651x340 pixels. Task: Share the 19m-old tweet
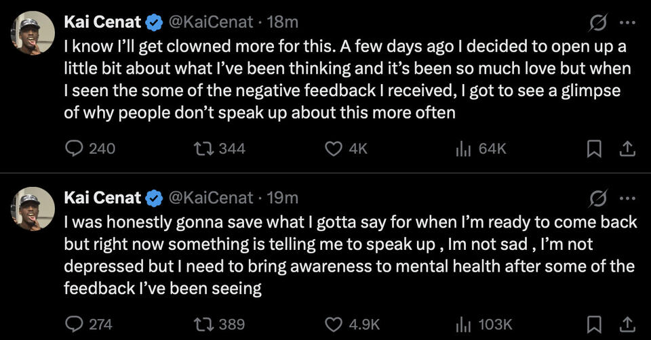pyautogui.click(x=627, y=324)
